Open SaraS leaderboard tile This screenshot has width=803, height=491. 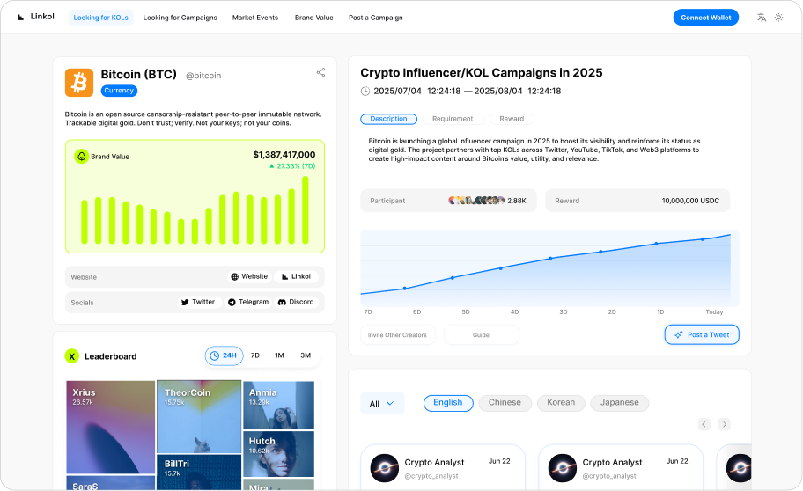pos(111,483)
